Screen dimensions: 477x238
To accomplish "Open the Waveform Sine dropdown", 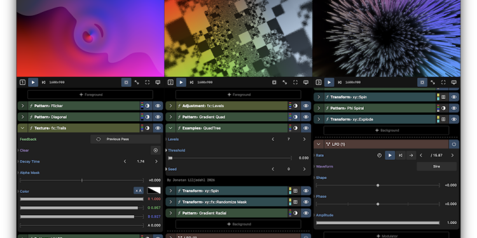I will pyautogui.click(x=436, y=166).
